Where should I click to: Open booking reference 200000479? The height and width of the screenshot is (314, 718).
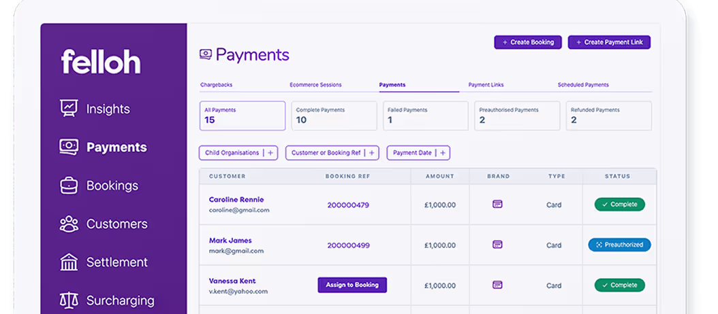348,205
